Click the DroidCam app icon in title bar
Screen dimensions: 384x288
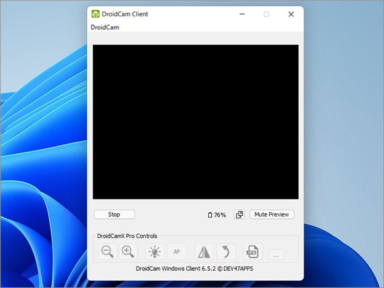(x=95, y=14)
